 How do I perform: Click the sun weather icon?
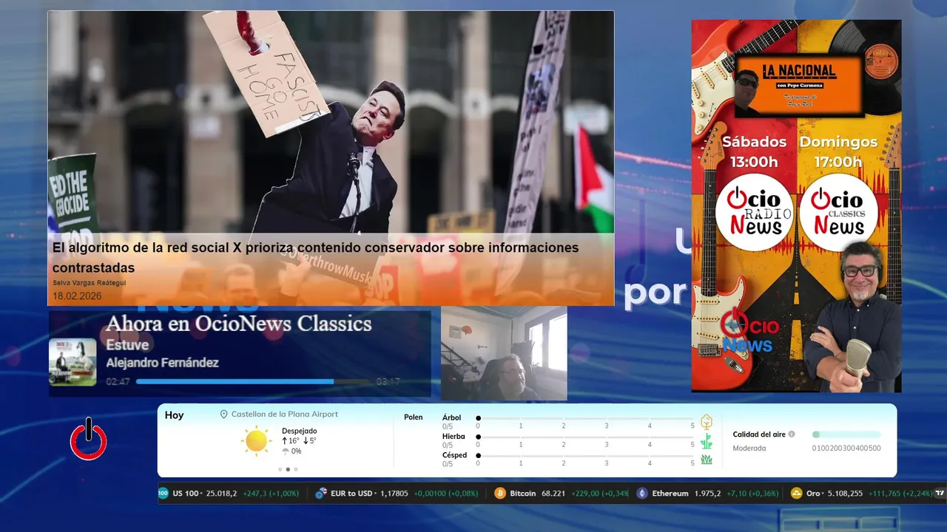click(256, 441)
